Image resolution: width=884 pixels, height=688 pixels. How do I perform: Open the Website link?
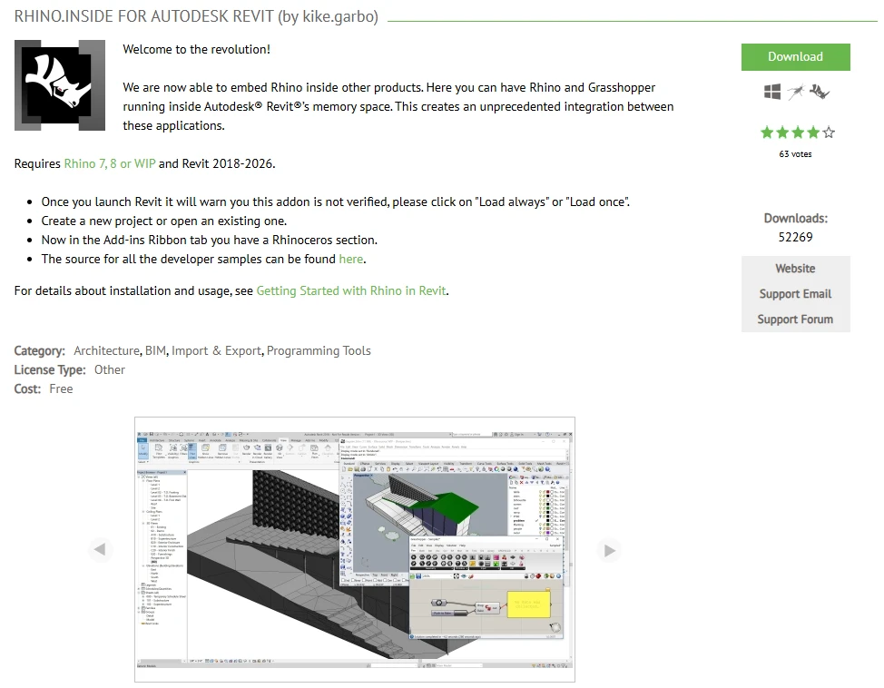[x=795, y=269]
